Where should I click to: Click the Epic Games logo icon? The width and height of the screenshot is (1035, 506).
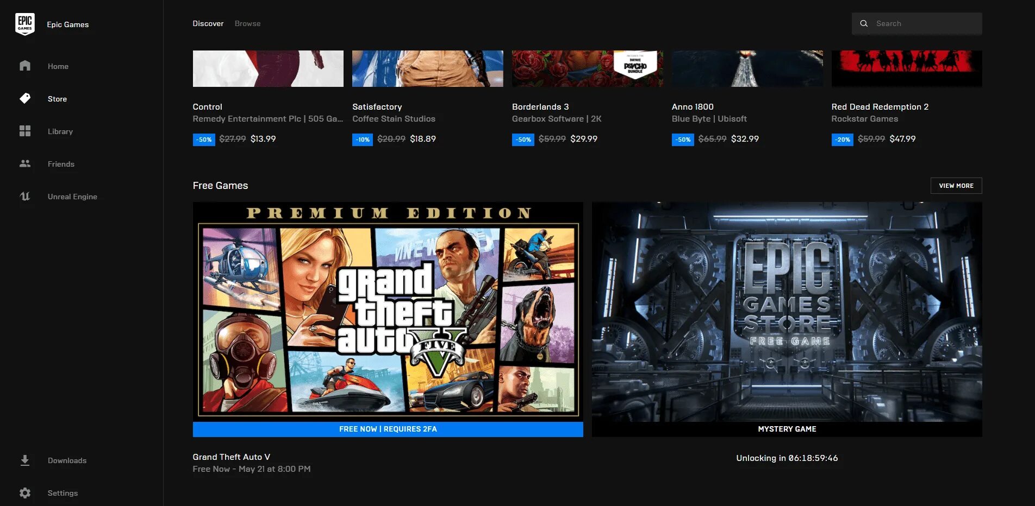click(x=25, y=24)
